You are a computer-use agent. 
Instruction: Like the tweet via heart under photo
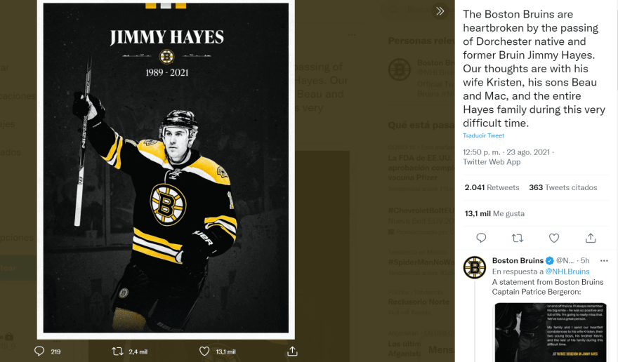click(x=204, y=351)
